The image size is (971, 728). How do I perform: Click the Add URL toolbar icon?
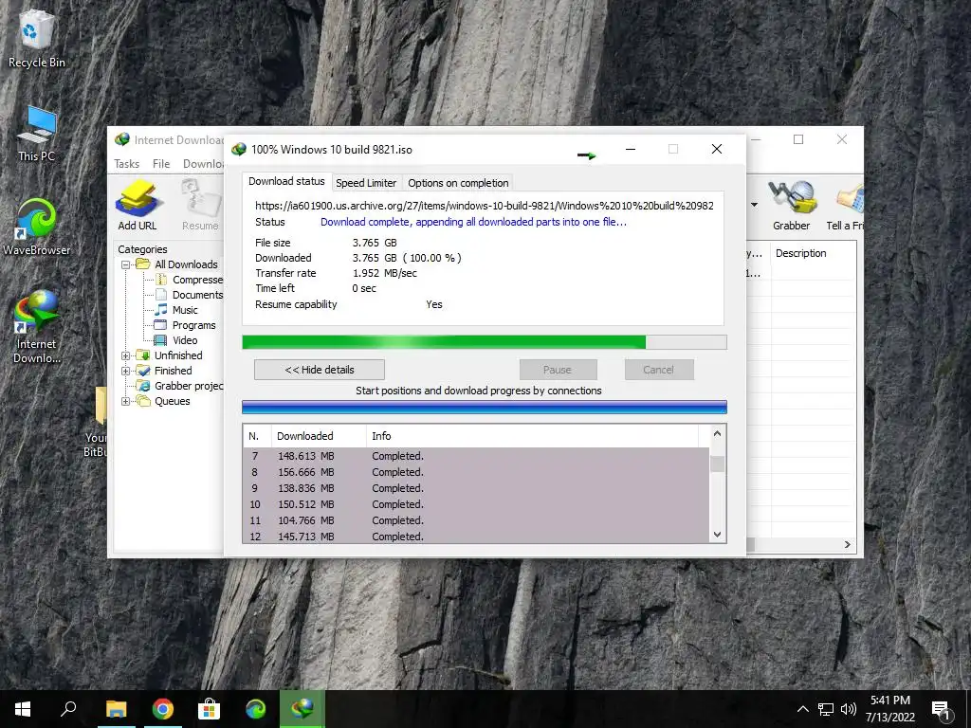(x=137, y=205)
